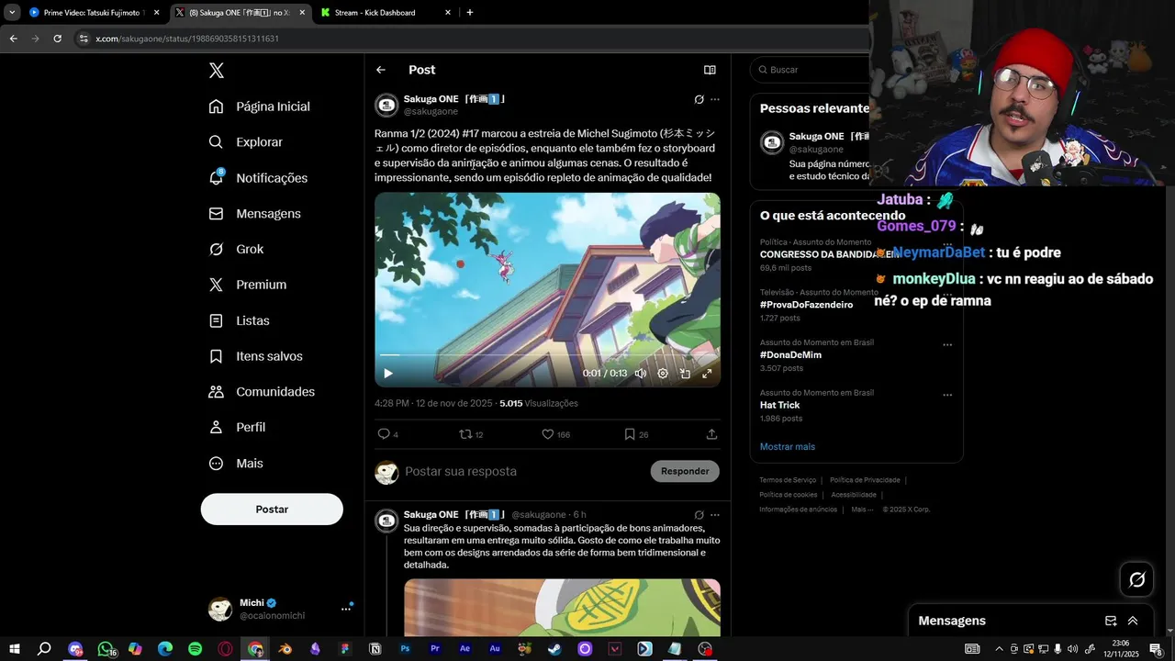Screen dimensions: 1175x661
Task: Open the Windows Start menu
Action: click(x=15, y=649)
